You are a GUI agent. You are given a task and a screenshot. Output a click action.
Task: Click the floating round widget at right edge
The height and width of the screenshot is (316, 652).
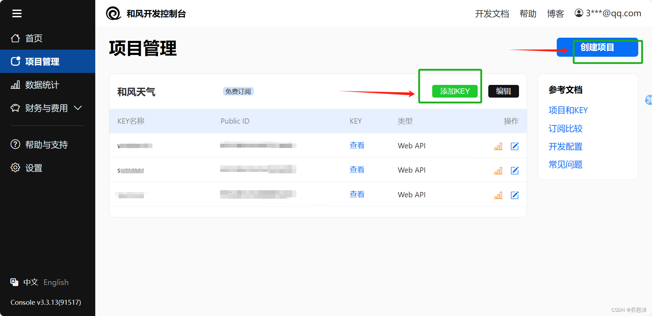[648, 100]
